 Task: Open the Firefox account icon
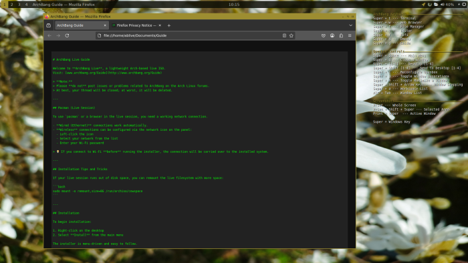click(332, 35)
